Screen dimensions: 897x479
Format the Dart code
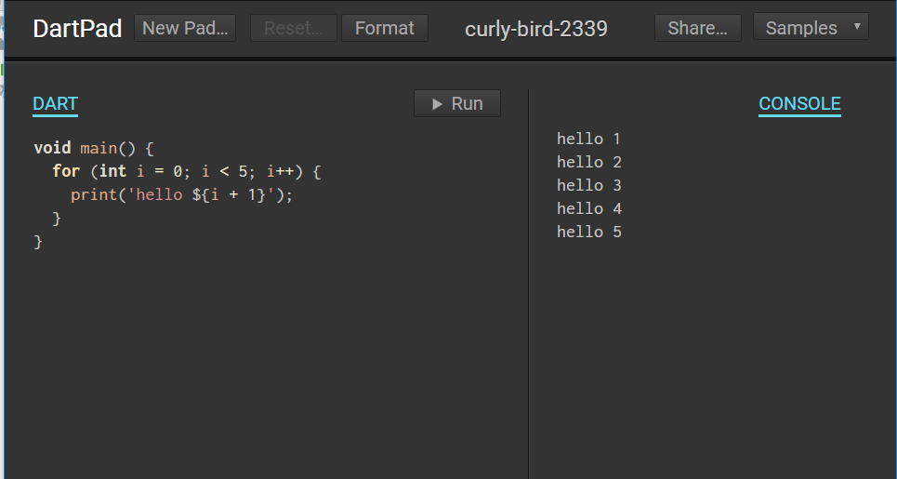click(385, 28)
